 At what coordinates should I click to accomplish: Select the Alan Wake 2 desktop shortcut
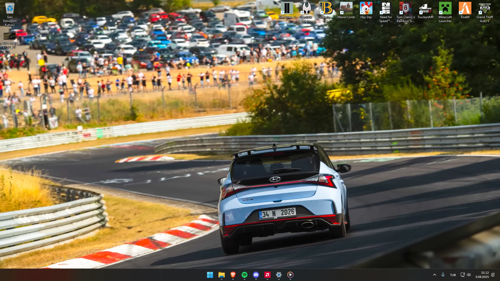(287, 10)
